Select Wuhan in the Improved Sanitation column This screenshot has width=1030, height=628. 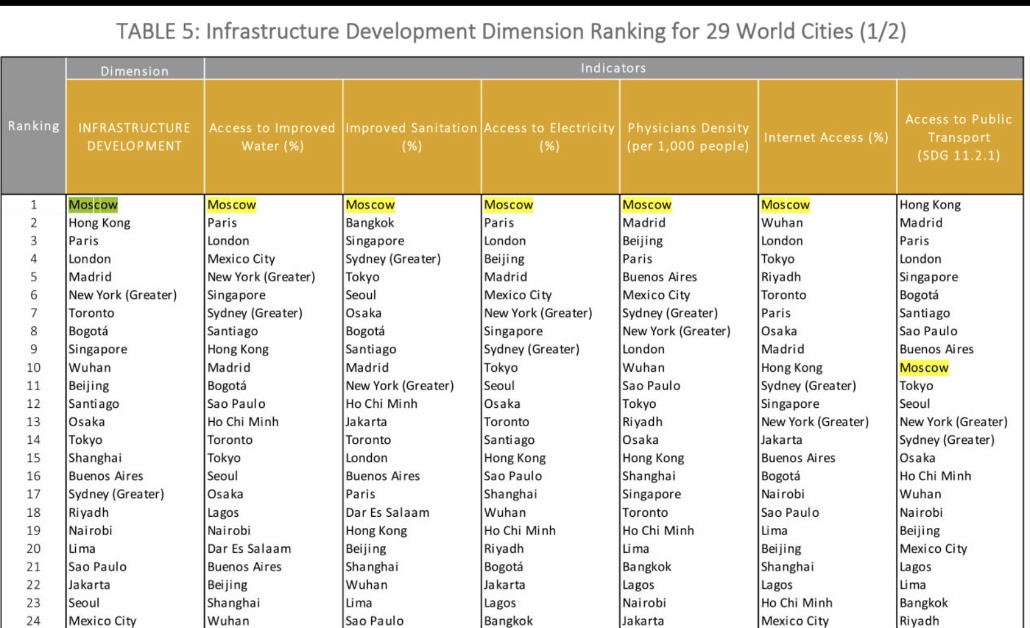(x=367, y=584)
